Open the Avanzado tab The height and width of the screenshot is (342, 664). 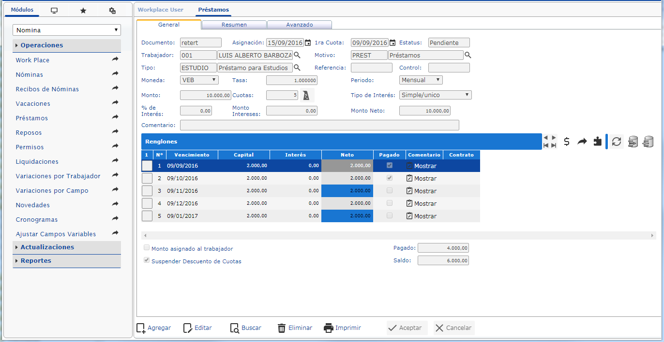[x=299, y=25]
